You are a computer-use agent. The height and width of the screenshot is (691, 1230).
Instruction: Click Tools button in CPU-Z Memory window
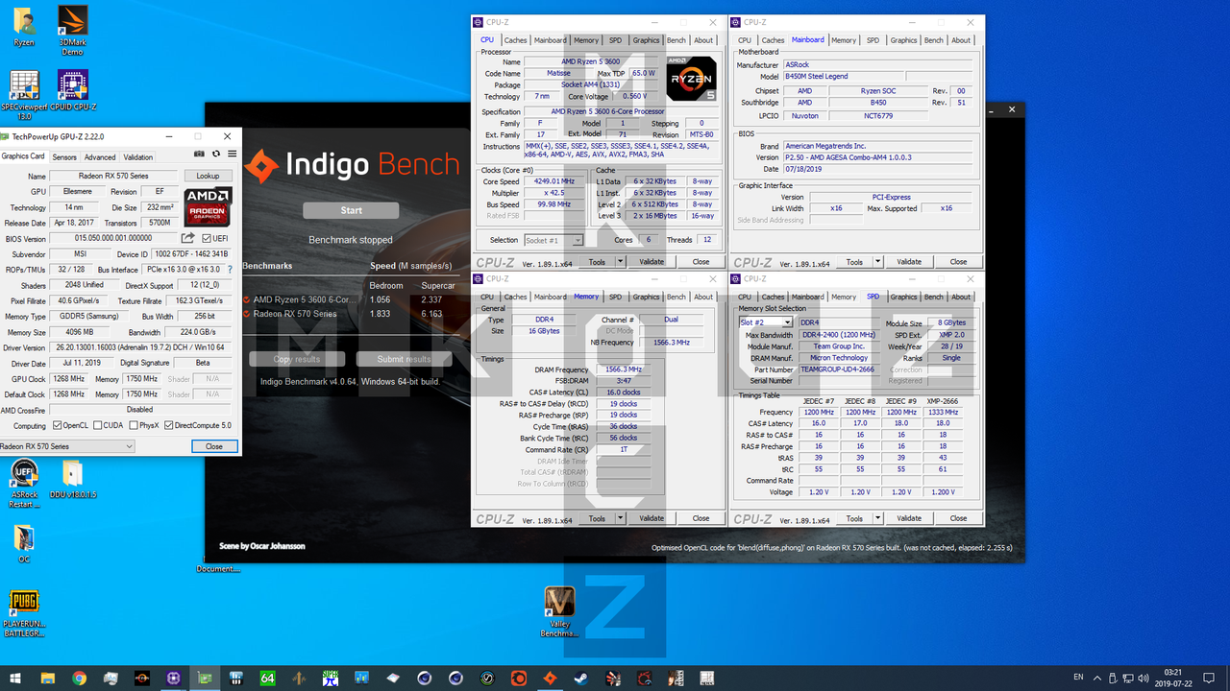click(598, 518)
